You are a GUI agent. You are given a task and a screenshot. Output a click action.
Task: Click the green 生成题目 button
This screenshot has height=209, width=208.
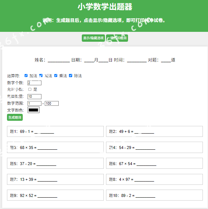coord(15,117)
